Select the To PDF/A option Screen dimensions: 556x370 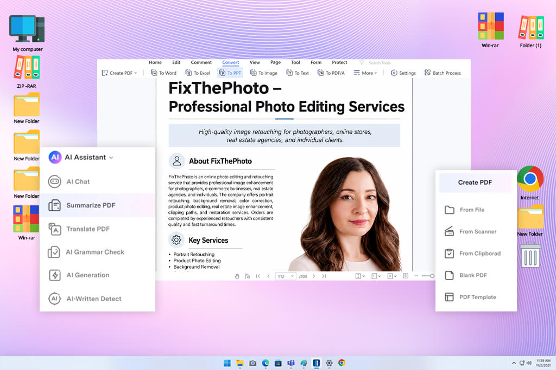point(331,73)
